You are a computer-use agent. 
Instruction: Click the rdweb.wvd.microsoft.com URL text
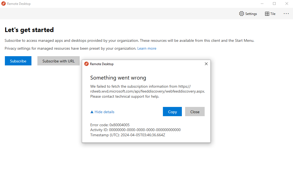148,91
